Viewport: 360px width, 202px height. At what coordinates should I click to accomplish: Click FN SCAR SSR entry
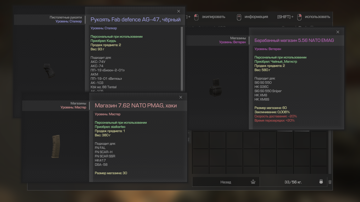coord(105,156)
